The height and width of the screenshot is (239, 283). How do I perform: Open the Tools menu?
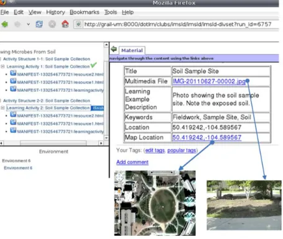tap(110, 12)
